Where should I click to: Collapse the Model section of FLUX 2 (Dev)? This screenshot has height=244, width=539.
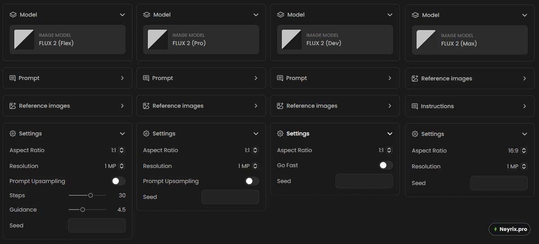coord(390,15)
